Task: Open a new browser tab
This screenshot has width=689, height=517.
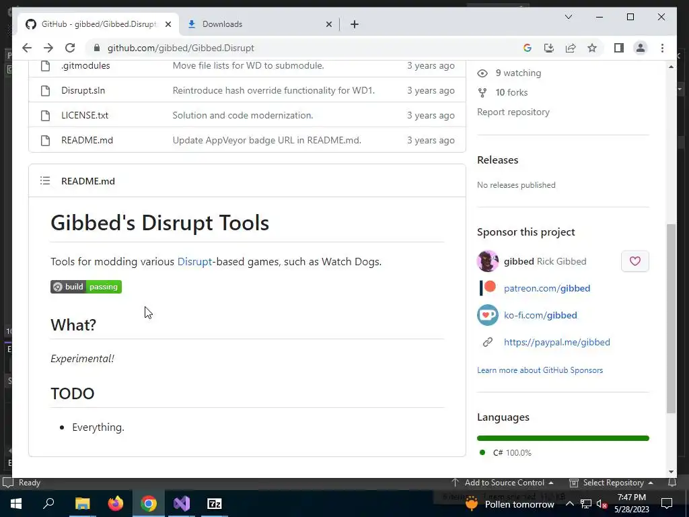Action: [355, 24]
